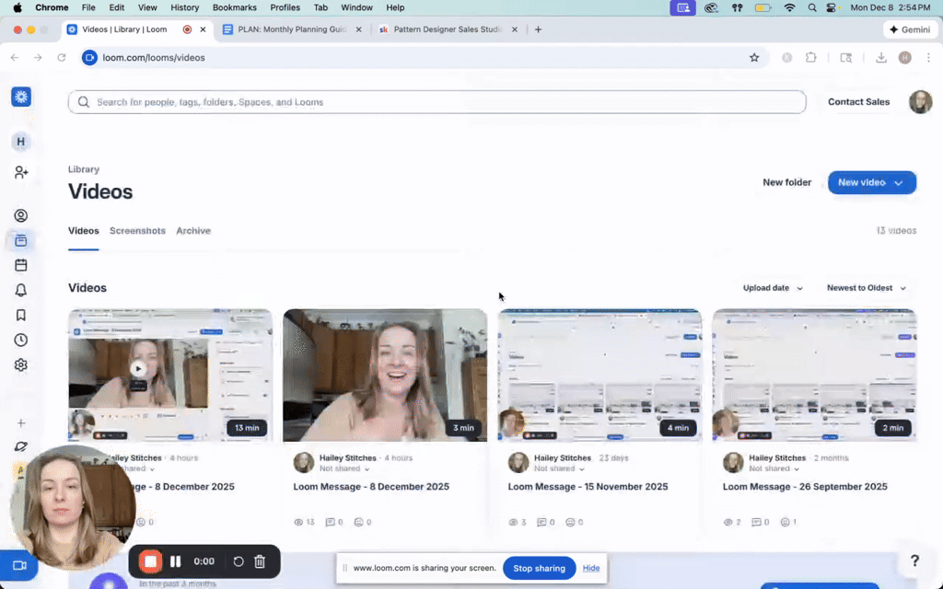Go back in the browser
This screenshot has width=943, height=589.
(15, 58)
